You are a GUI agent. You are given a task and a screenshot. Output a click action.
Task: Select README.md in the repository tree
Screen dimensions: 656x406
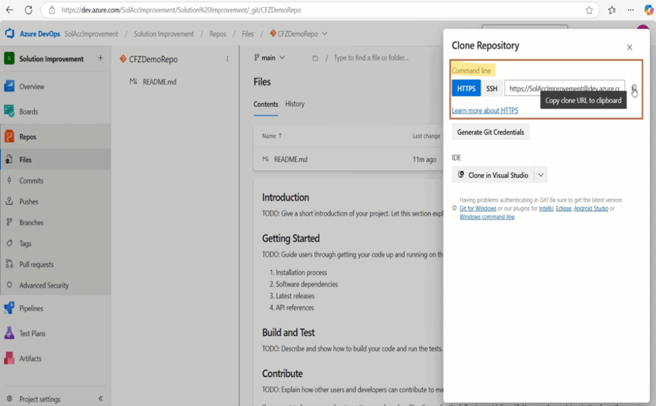click(x=160, y=82)
